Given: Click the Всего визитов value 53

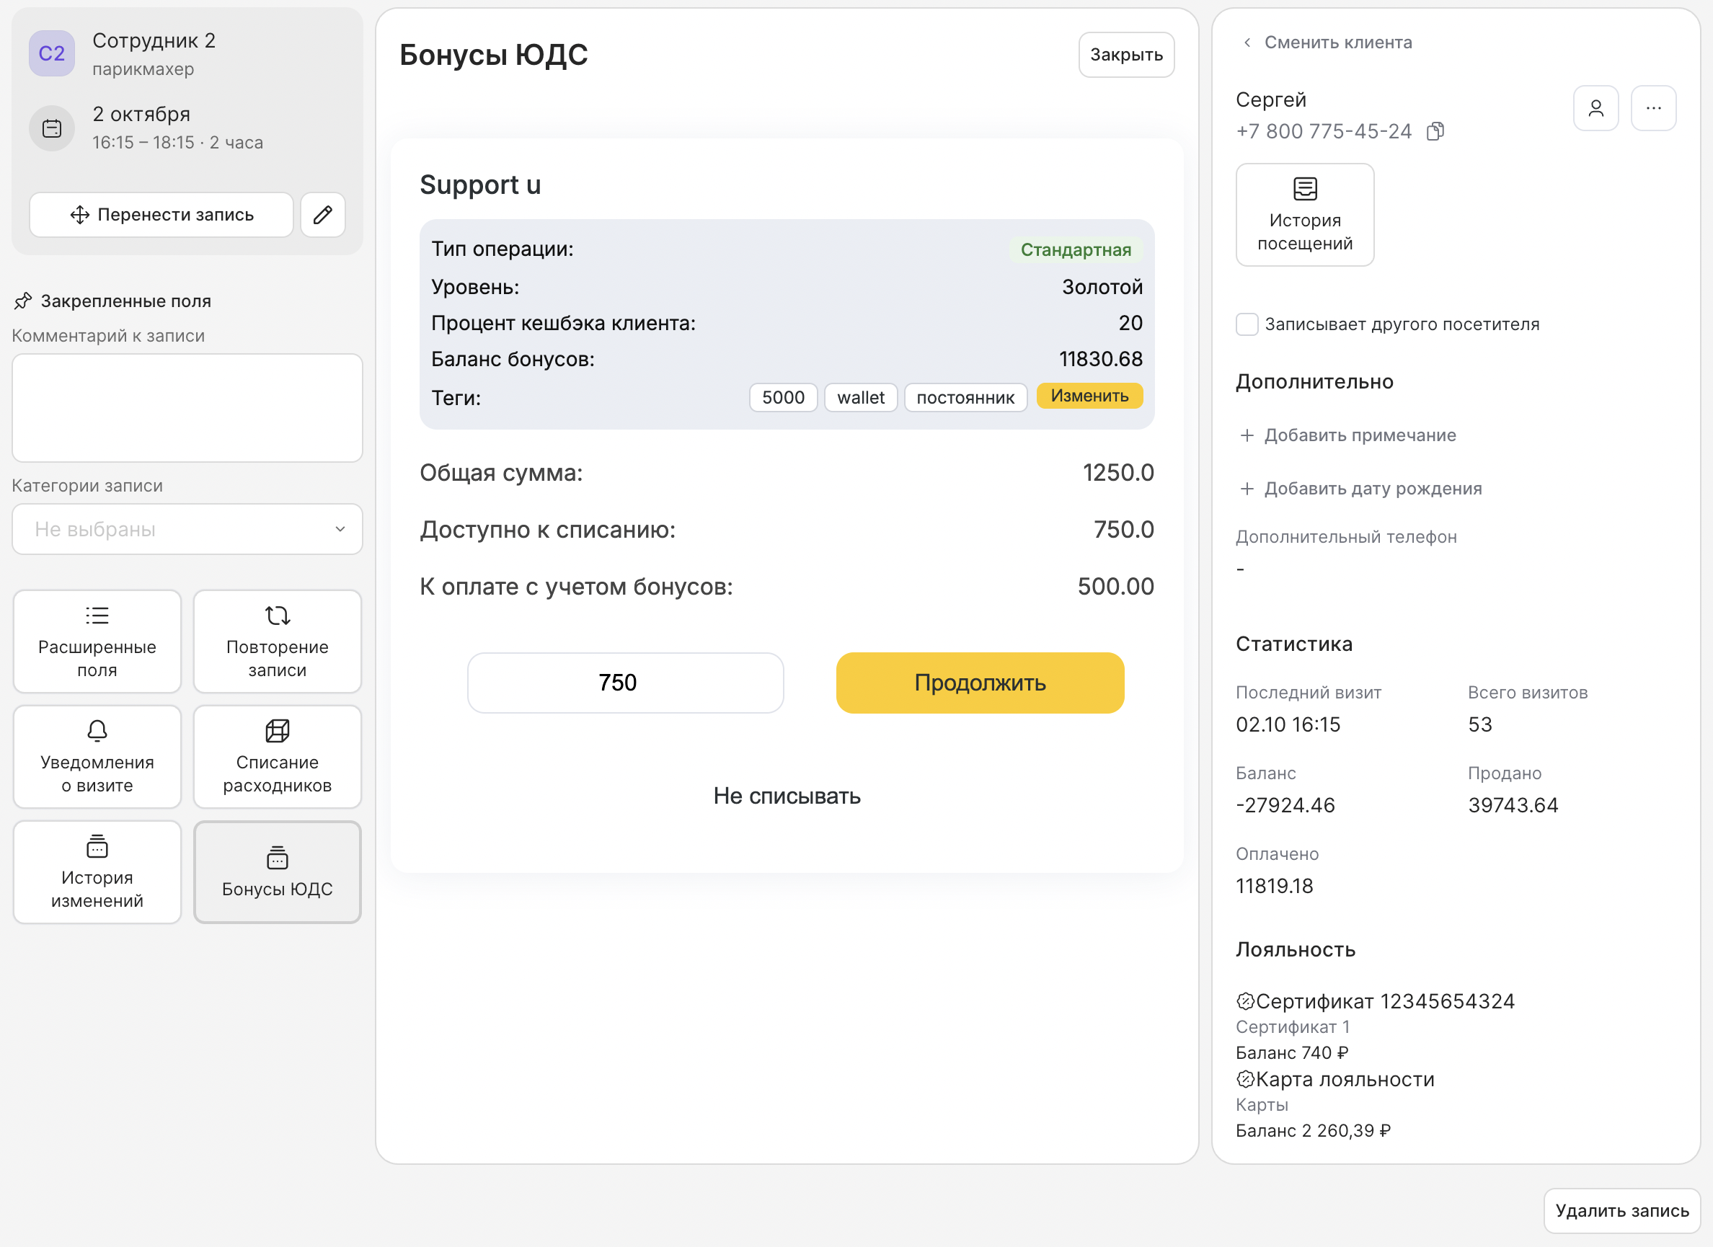Looking at the screenshot, I should [1479, 724].
